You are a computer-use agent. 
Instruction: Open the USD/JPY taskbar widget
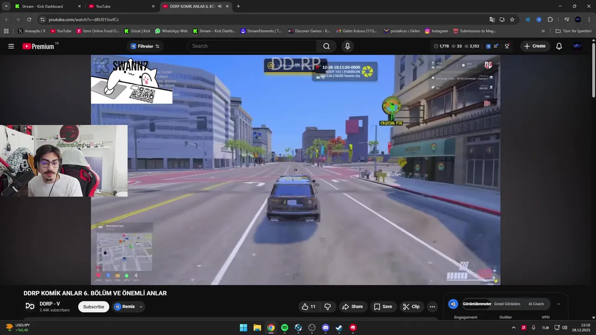(x=17, y=328)
